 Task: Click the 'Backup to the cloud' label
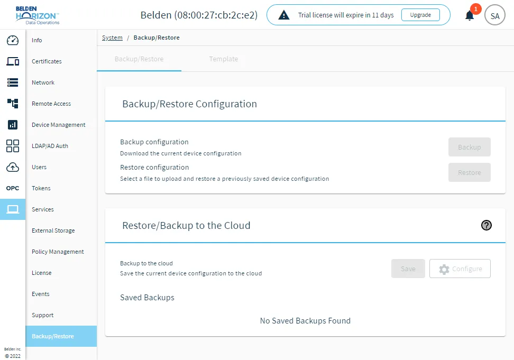click(146, 263)
